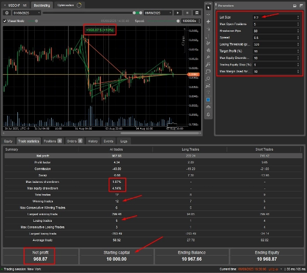
Task: Click Parameters panel save preset icon
Action: click(x=301, y=6)
